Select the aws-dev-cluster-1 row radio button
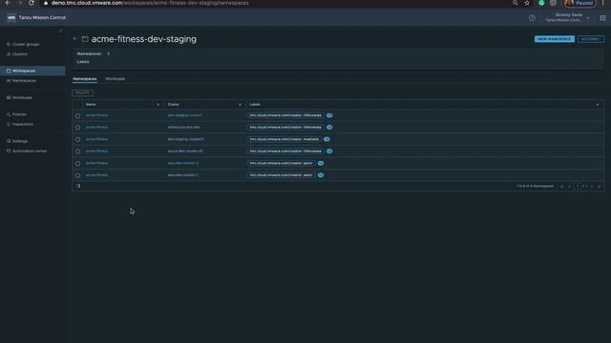This screenshot has height=343, width=611. [78, 175]
